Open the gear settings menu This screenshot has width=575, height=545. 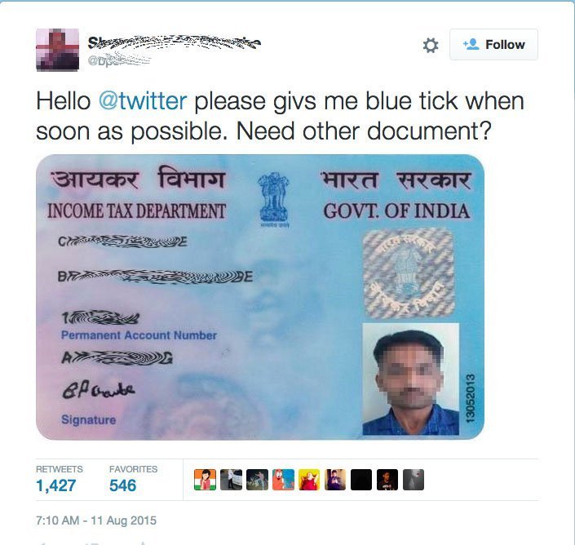[431, 45]
